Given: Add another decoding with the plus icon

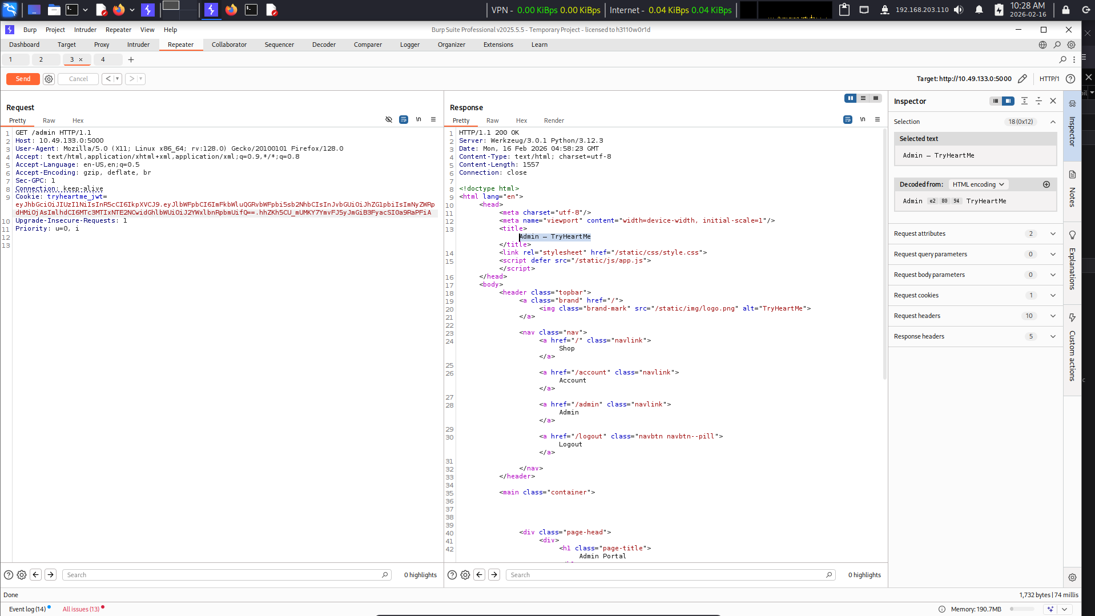Looking at the screenshot, I should (1046, 184).
